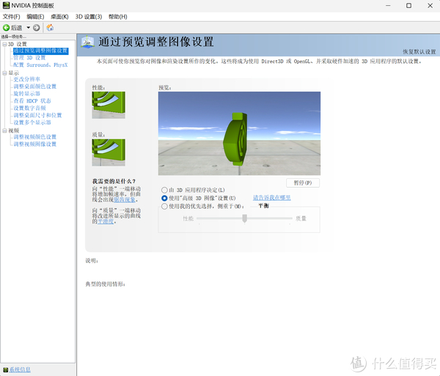This screenshot has width=440, height=376.
Task: Open the Back history dropdown arrow
Action: [29, 27]
